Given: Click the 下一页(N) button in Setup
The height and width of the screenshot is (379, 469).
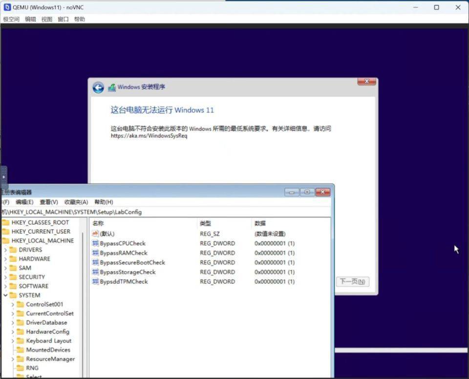Looking at the screenshot, I should click(x=352, y=281).
